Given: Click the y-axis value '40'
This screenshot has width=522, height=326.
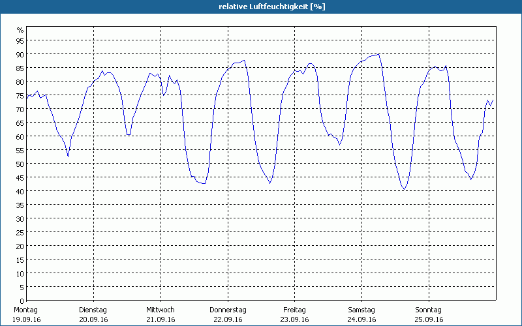Looking at the screenshot, I should (20, 191).
